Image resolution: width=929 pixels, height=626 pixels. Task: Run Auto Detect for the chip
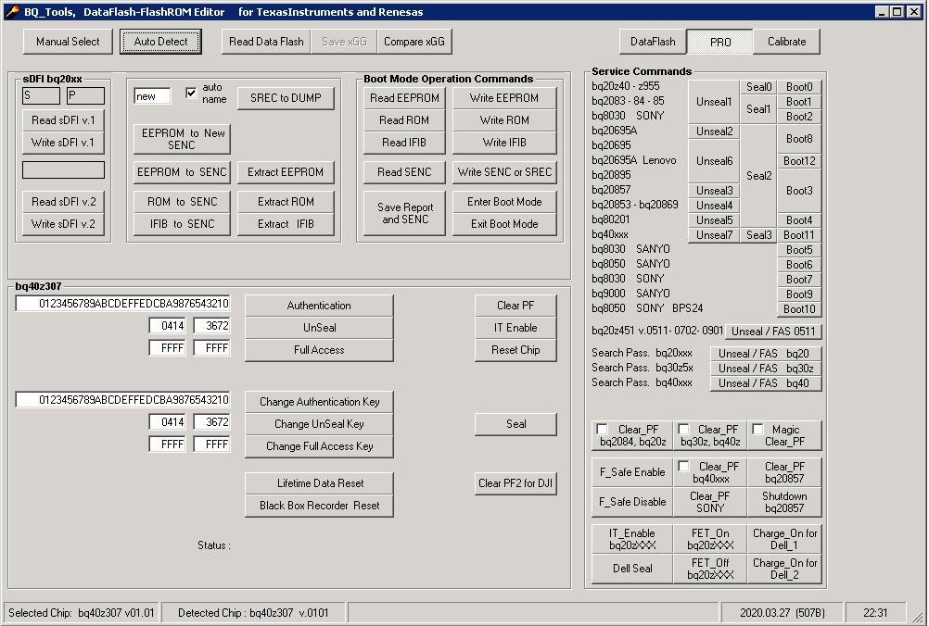pos(160,42)
